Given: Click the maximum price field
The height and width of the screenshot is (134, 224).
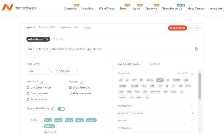Looking at the screenshot, I should [x=66, y=71].
